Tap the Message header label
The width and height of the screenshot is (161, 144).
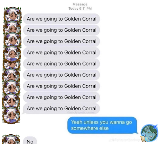80,4
